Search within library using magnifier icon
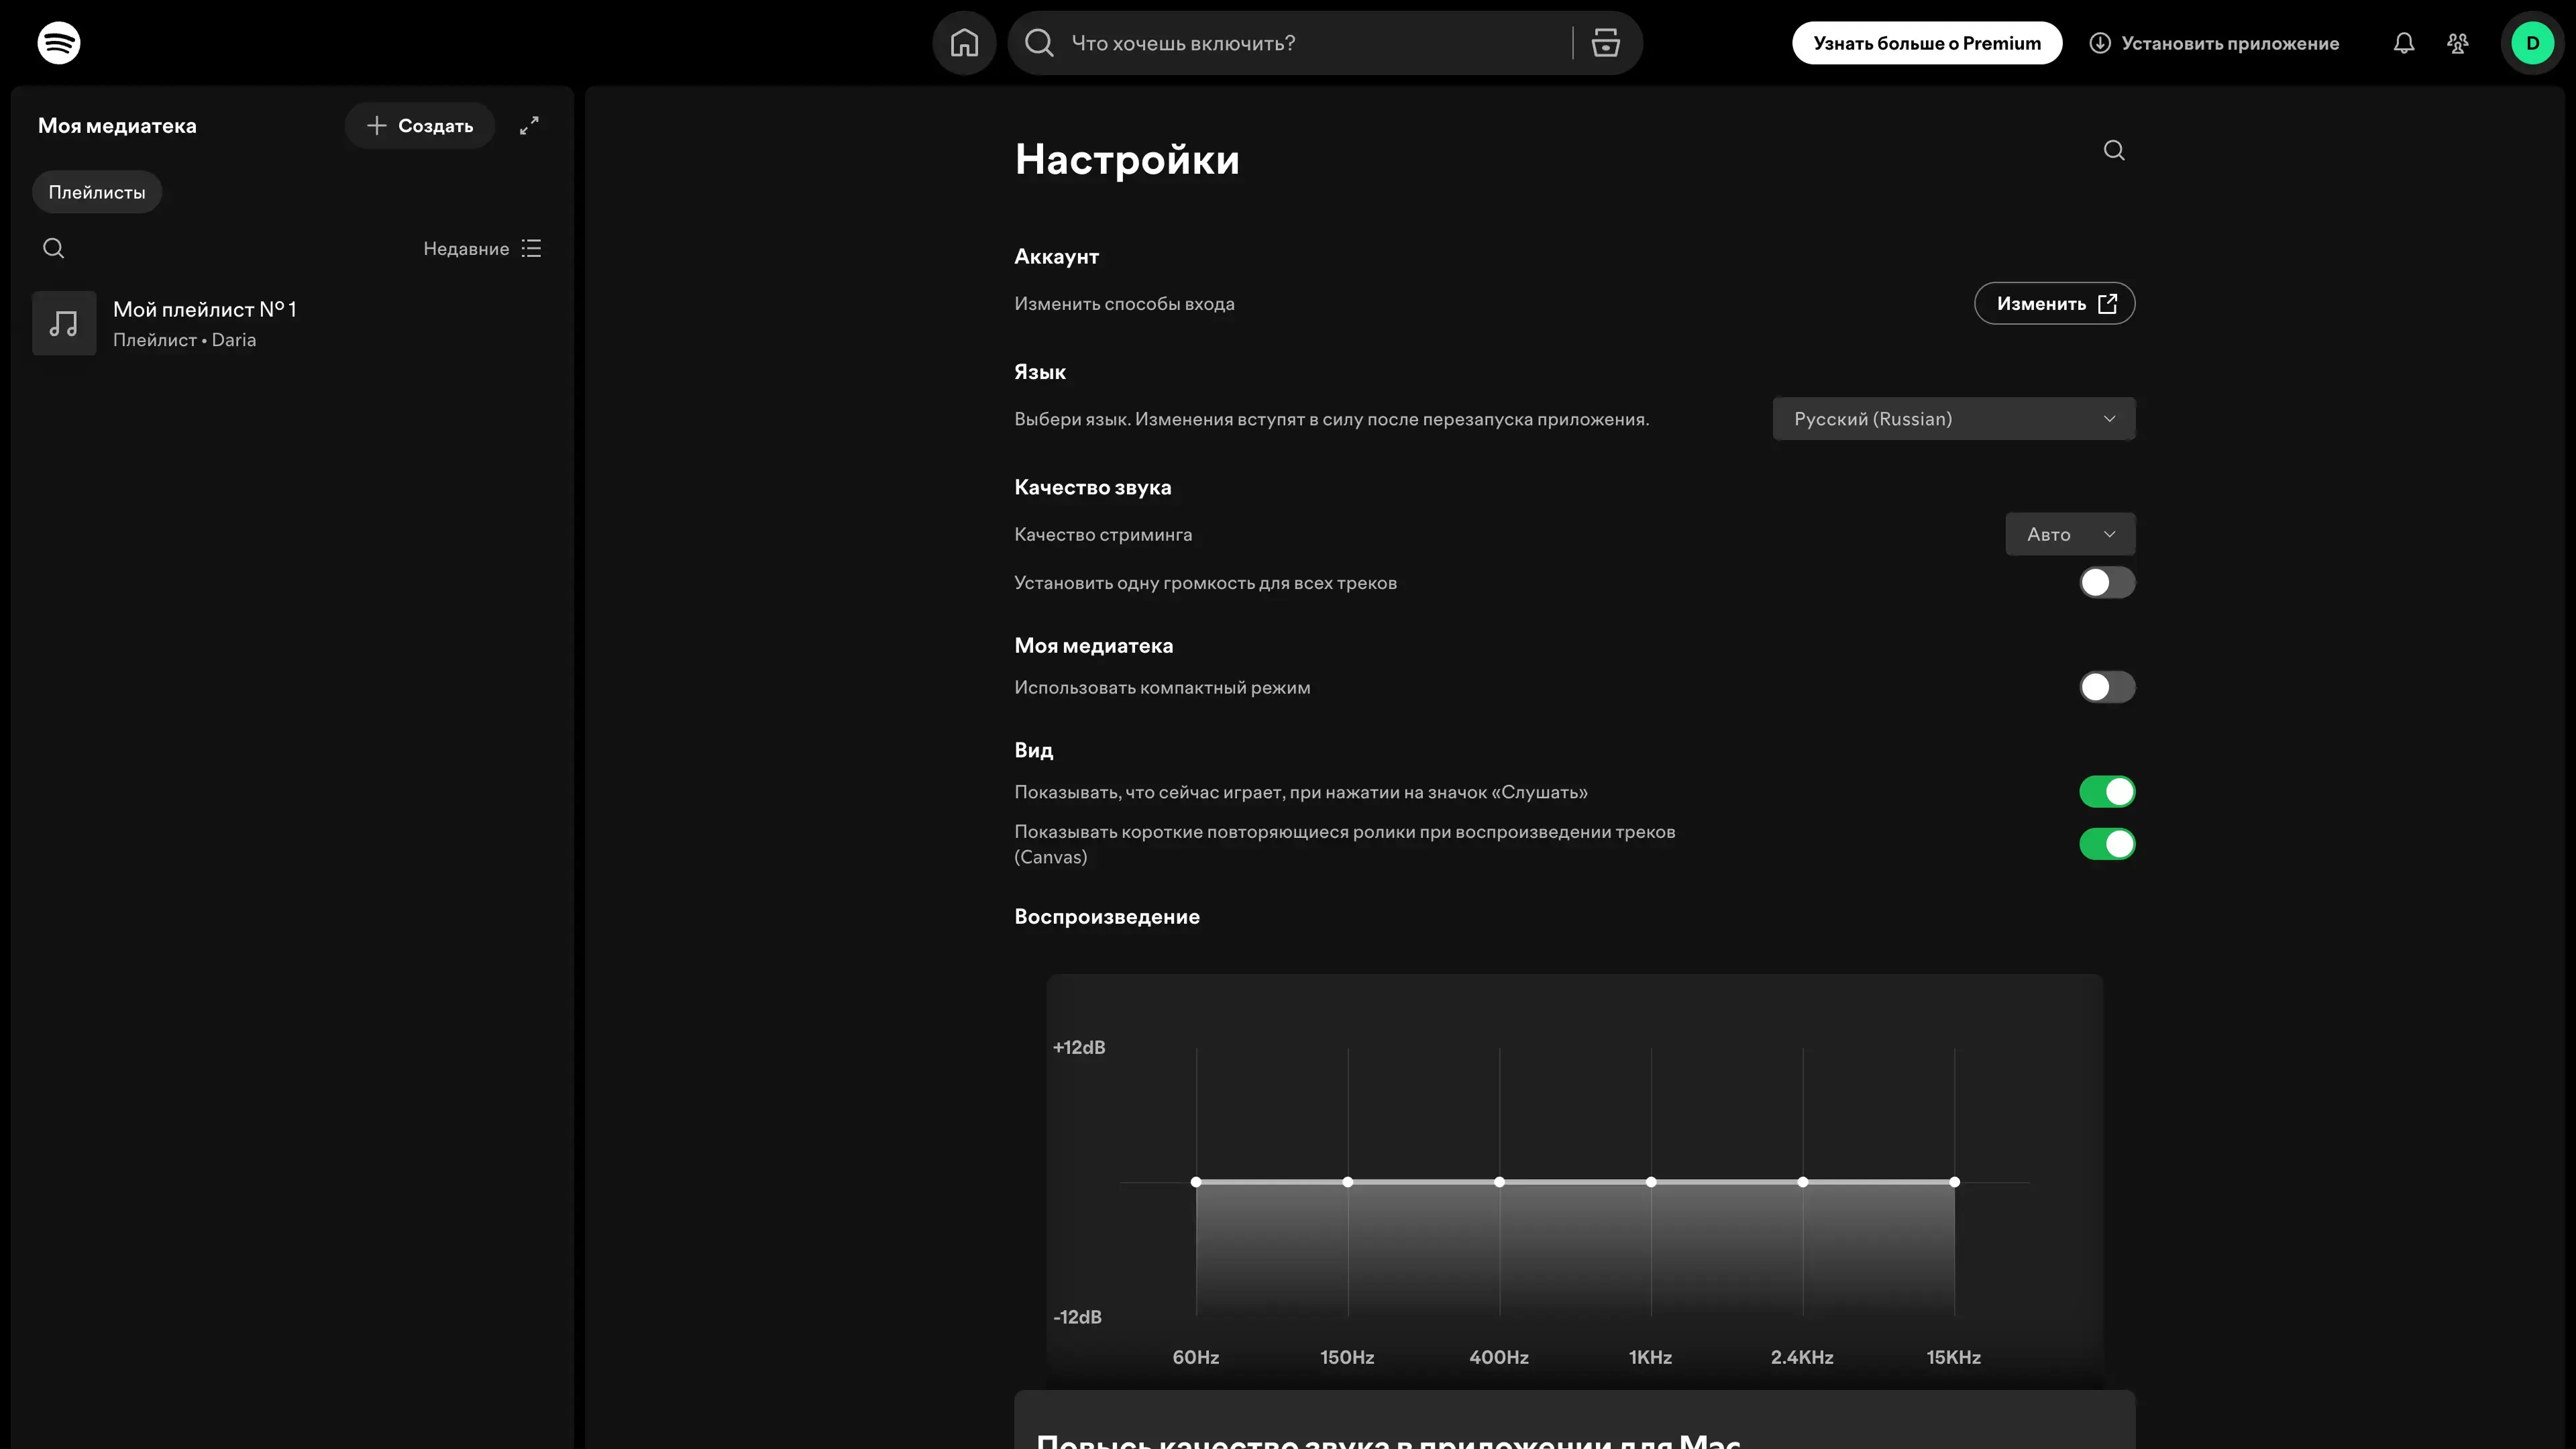Image resolution: width=2576 pixels, height=1449 pixels. point(54,248)
